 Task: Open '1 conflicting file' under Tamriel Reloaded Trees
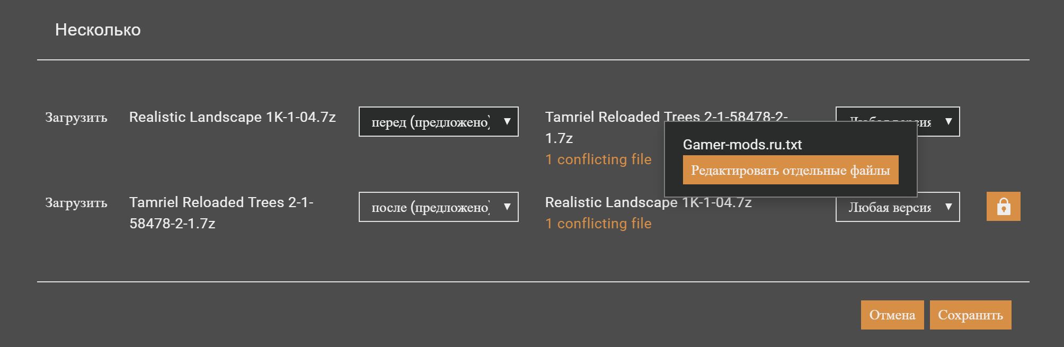tap(598, 159)
